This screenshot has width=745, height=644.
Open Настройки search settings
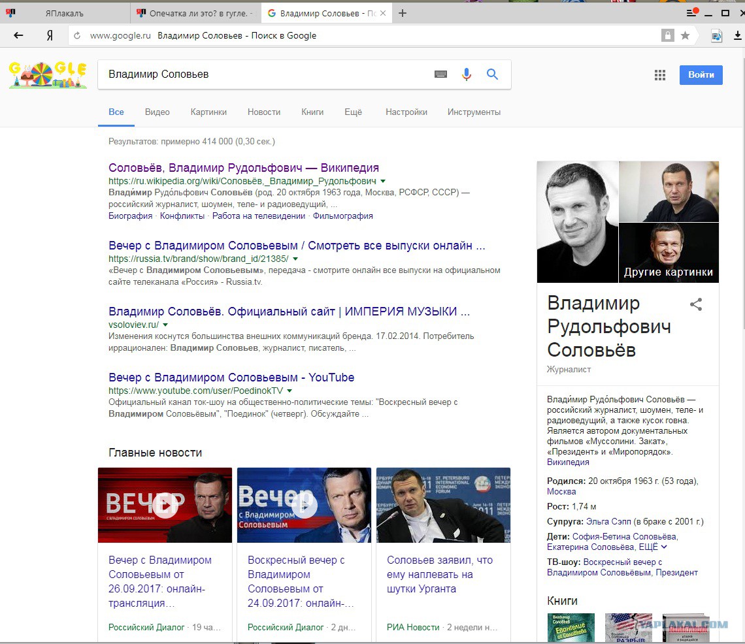click(406, 112)
